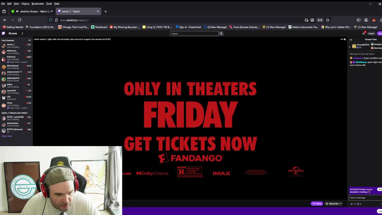Open the MetaMask fox extension icon

point(374,20)
